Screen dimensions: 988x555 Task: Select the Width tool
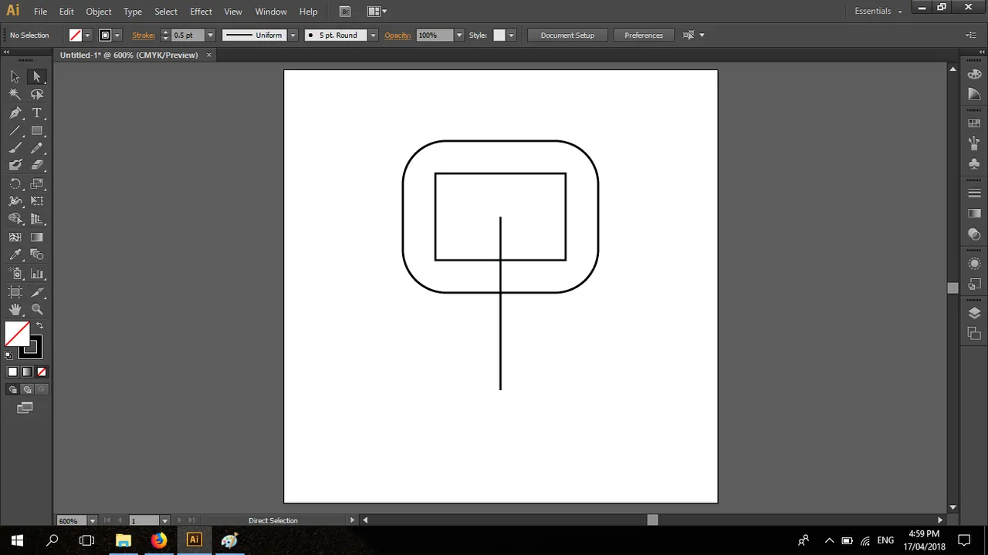15,201
